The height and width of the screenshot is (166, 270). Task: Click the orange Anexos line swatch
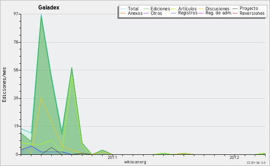(x=123, y=13)
